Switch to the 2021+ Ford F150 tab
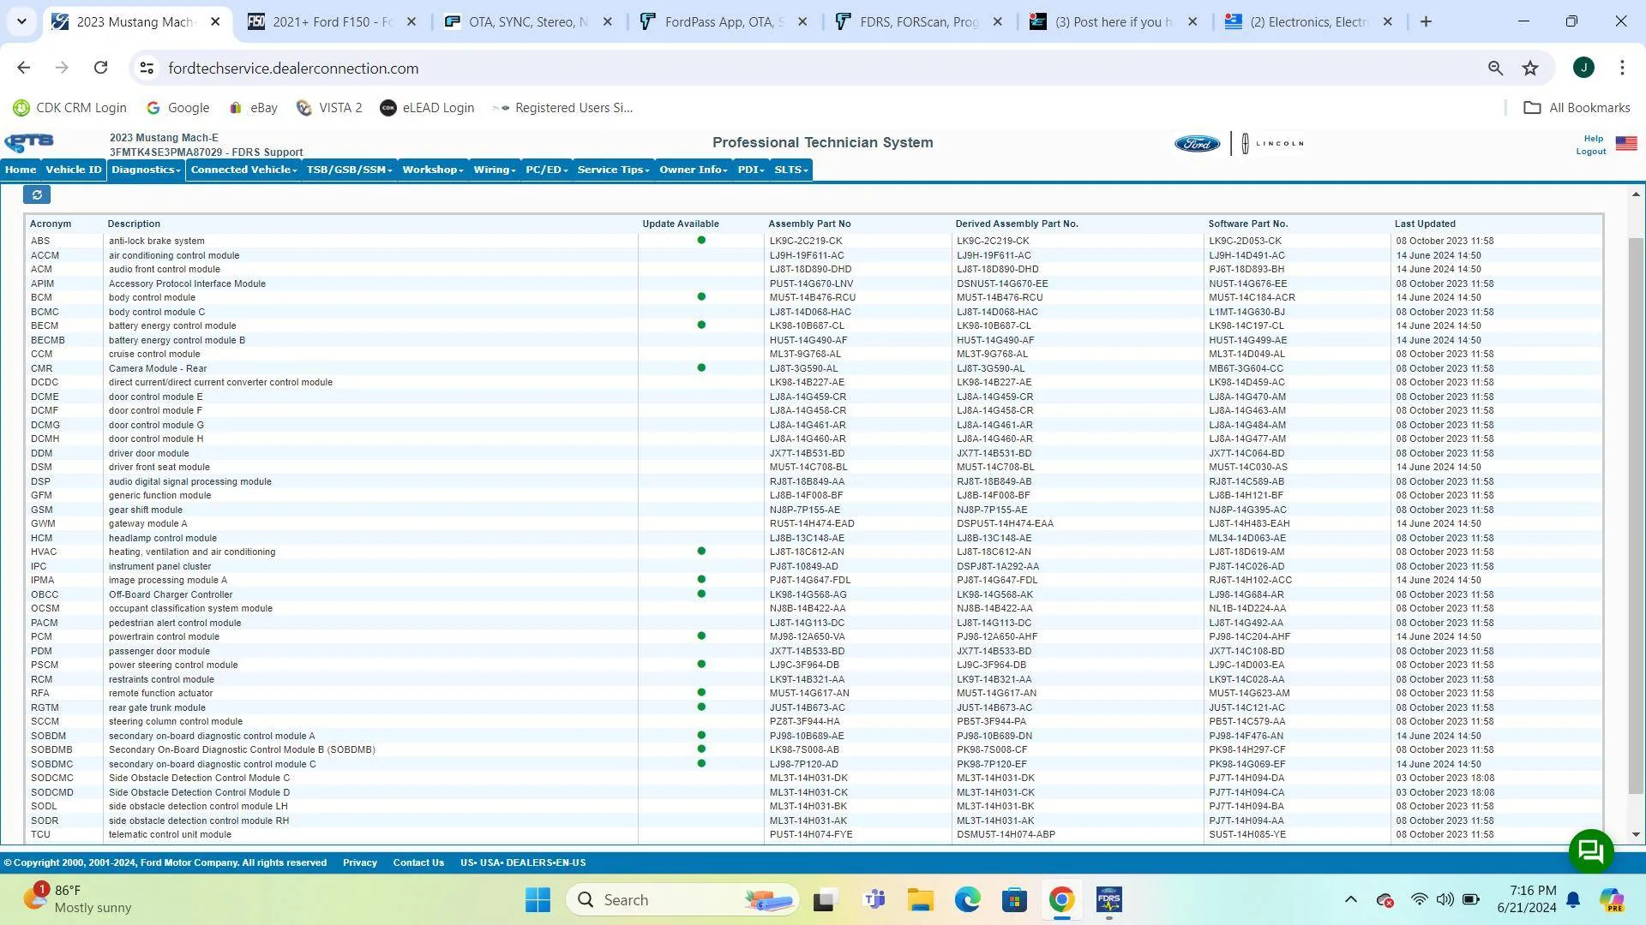This screenshot has width=1646, height=925. [333, 22]
